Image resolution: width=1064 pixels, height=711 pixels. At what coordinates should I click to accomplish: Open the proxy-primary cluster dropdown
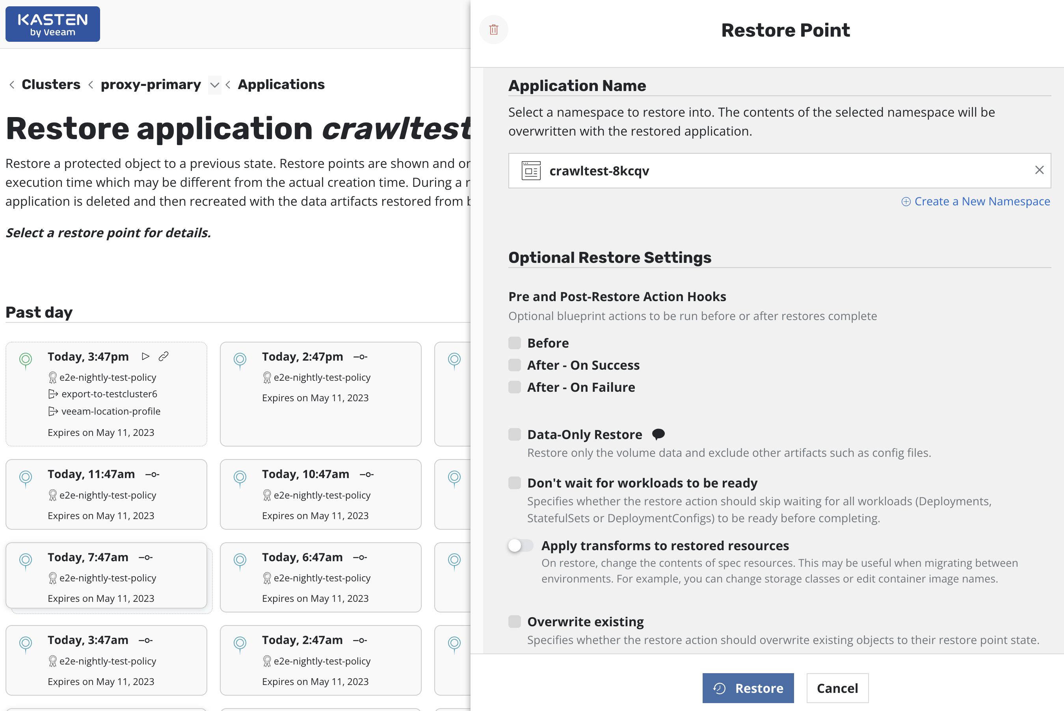pos(214,85)
